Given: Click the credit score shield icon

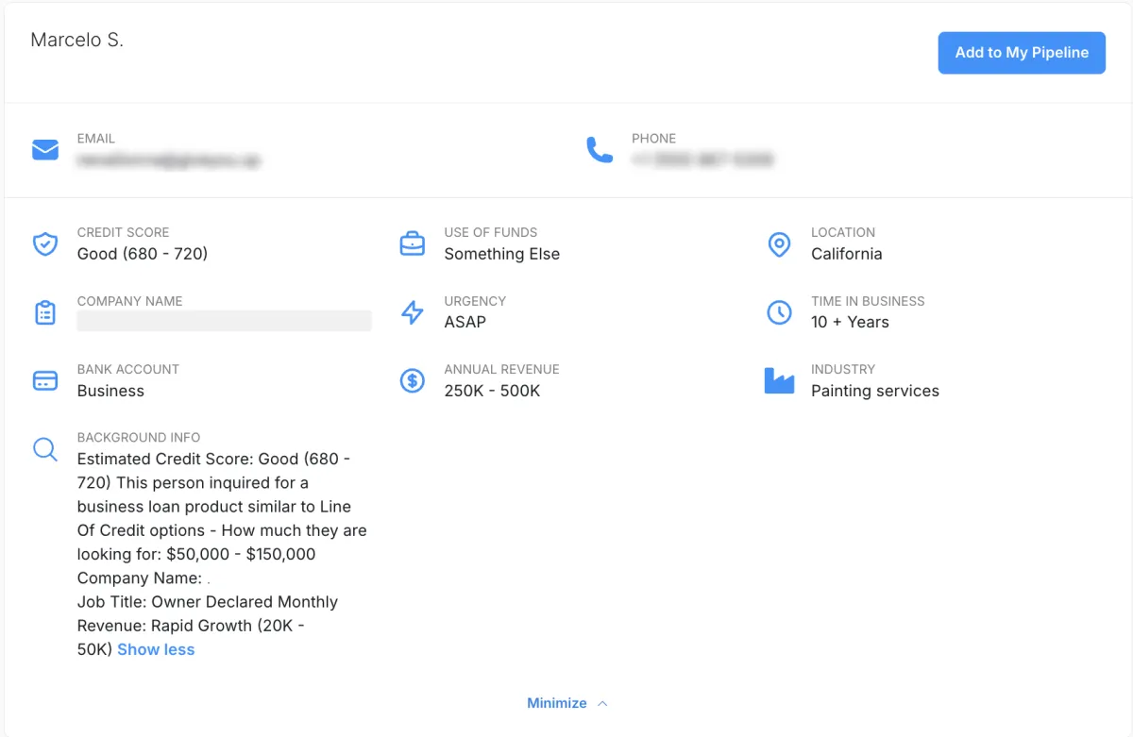Looking at the screenshot, I should coord(45,244).
